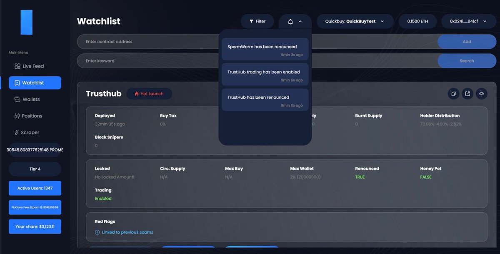
Task: Click the copy contract icon for Trusthub
Action: pos(453,94)
